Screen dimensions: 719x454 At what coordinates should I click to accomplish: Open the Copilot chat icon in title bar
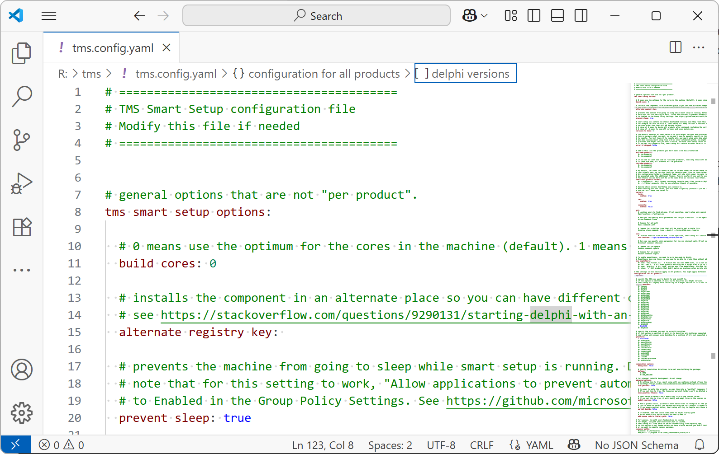coord(469,16)
